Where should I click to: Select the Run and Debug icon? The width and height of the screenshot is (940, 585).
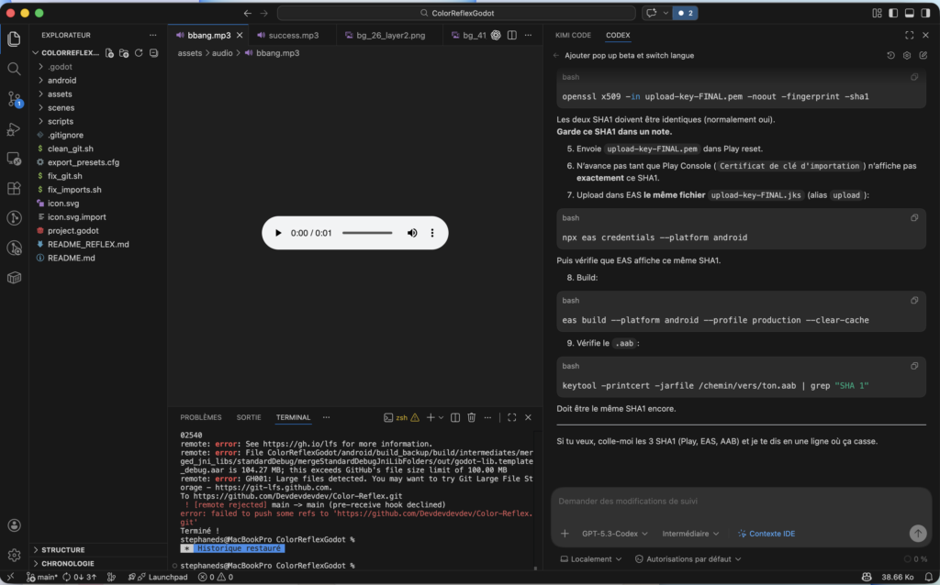point(14,128)
